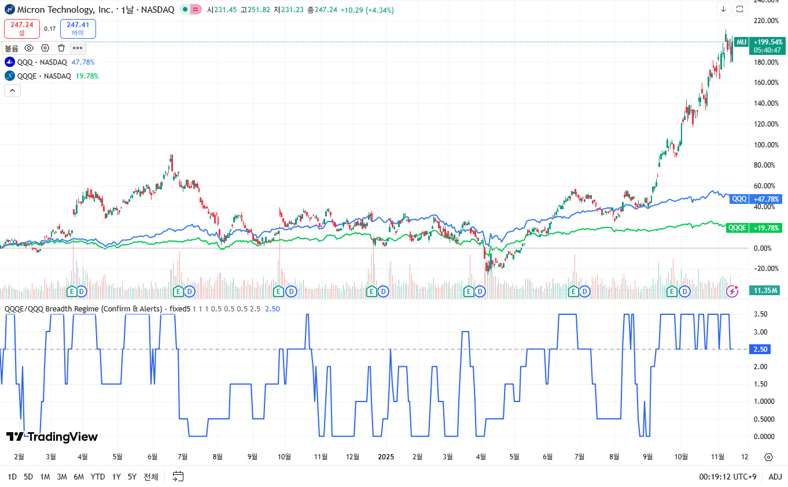Click the most recent dividend D marker
The width and height of the screenshot is (788, 487).
tap(684, 291)
